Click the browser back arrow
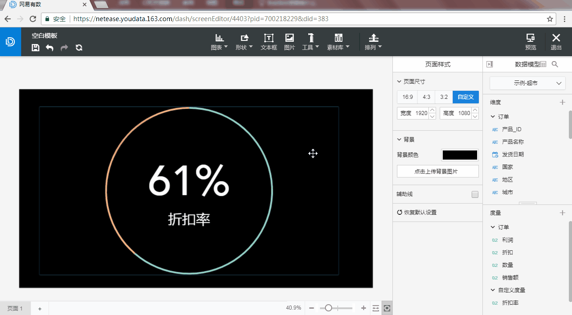Viewport: 572px width, 315px height. pyautogui.click(x=8, y=19)
